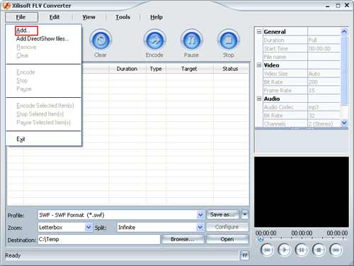Maximize the Xilisoft FLV Converter window

pos(338,6)
